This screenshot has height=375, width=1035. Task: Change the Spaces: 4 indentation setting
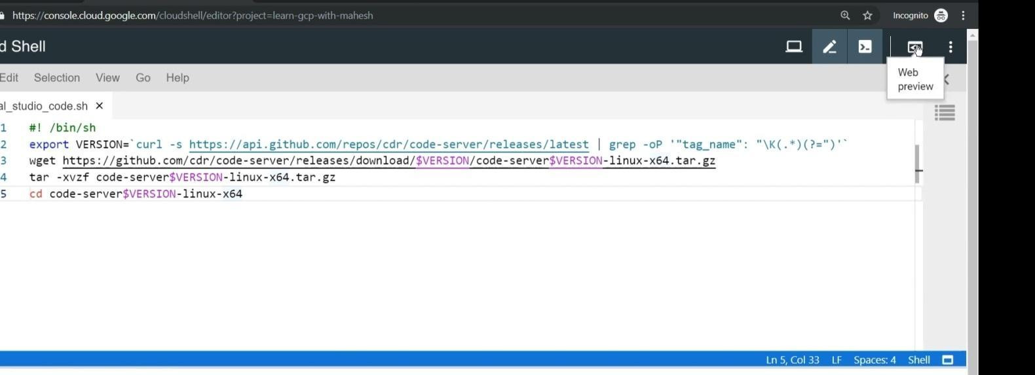pyautogui.click(x=875, y=360)
